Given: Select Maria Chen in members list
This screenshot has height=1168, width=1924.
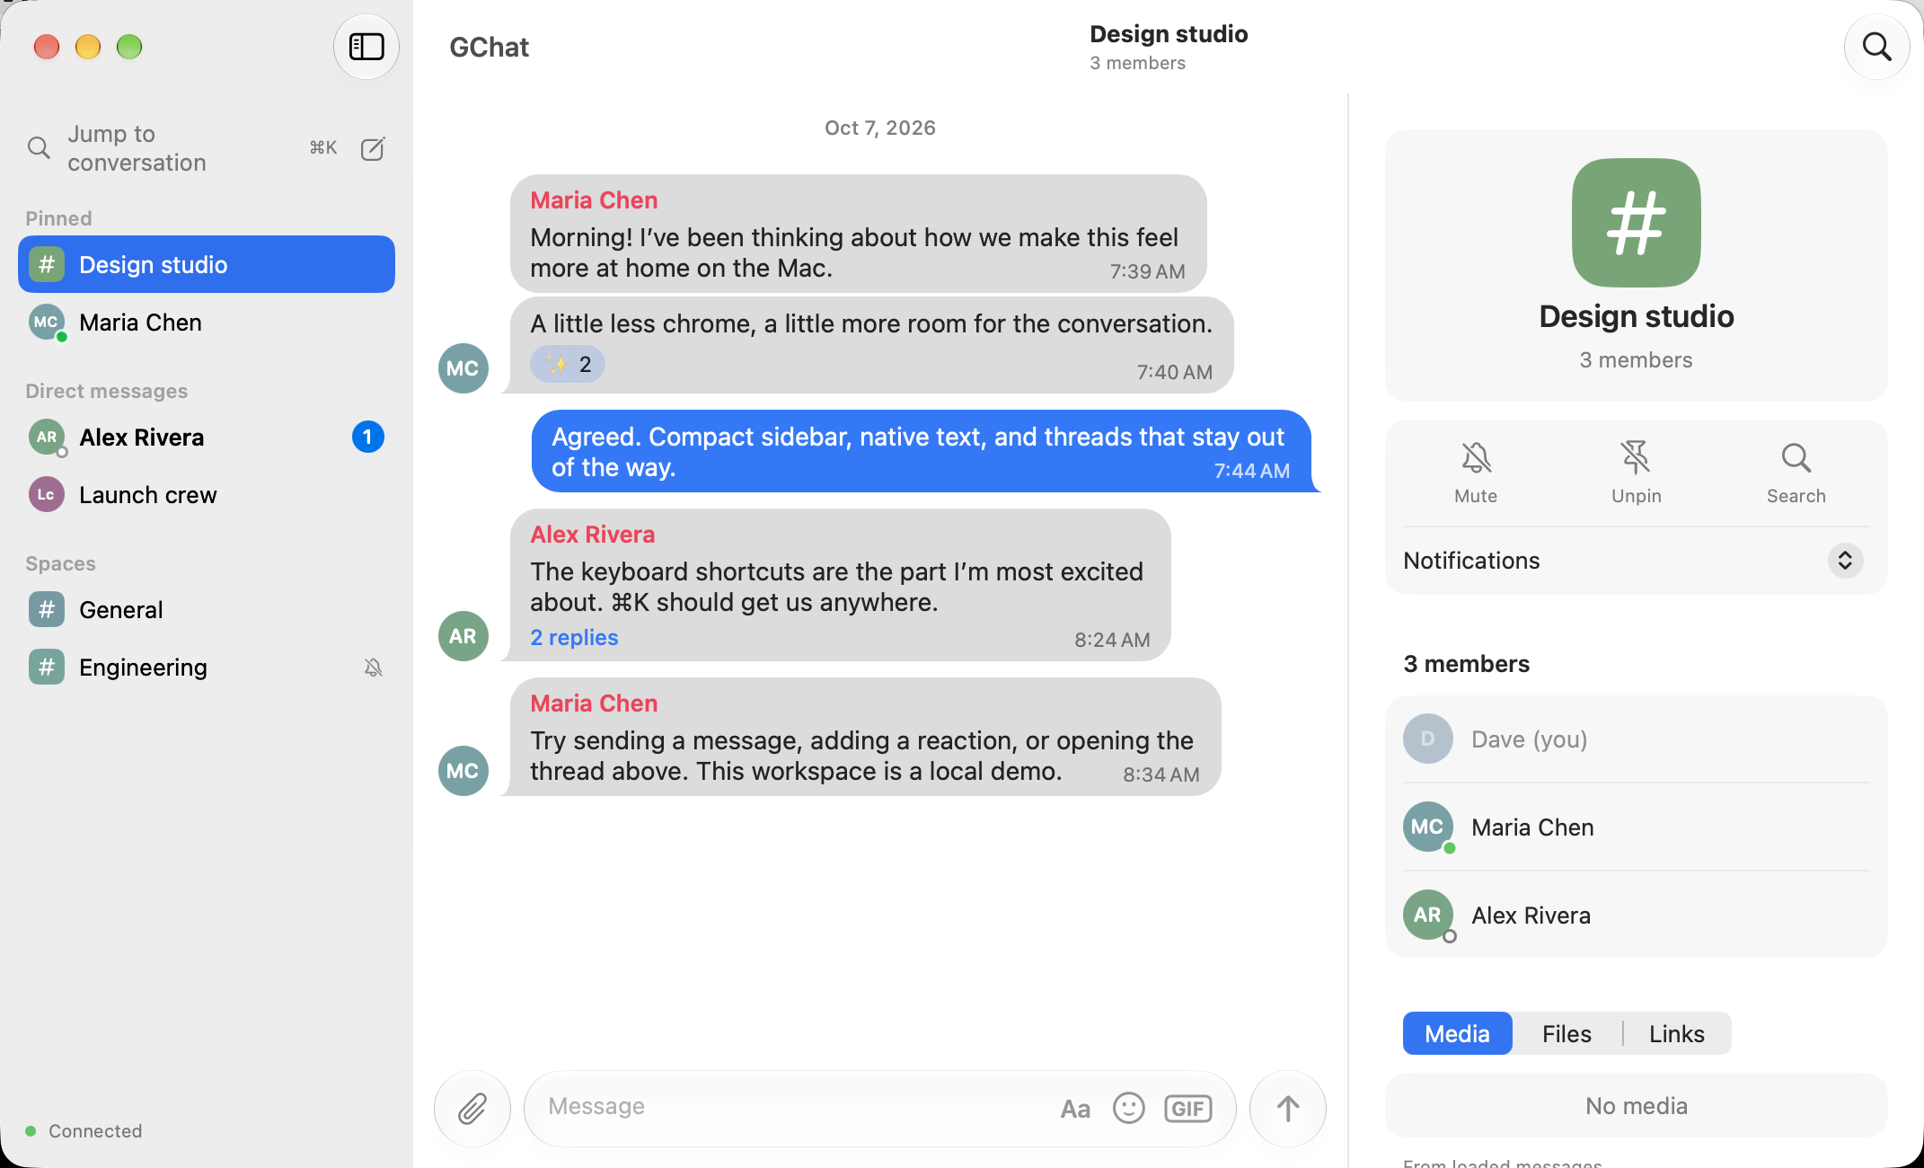Looking at the screenshot, I should click(x=1637, y=827).
